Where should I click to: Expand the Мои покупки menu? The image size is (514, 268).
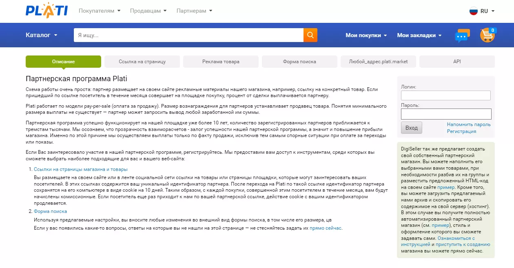(366, 35)
